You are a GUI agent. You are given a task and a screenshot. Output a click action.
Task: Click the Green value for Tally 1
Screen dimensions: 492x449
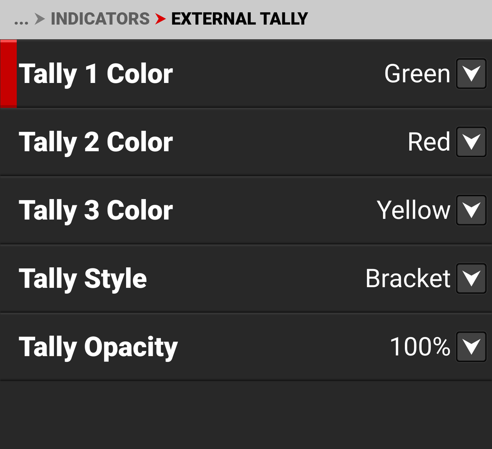point(417,74)
